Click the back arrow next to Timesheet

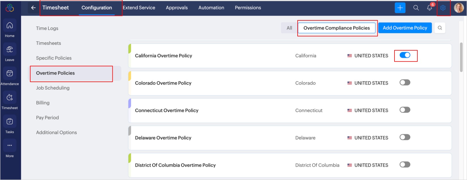pyautogui.click(x=33, y=8)
